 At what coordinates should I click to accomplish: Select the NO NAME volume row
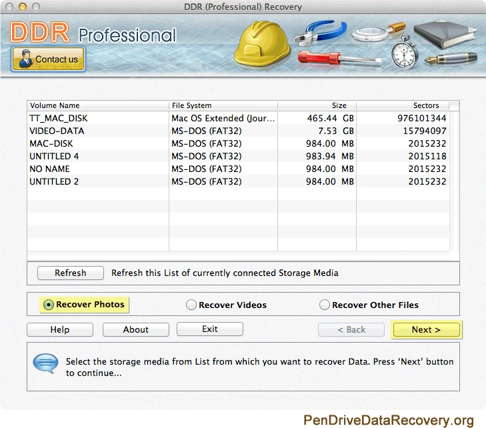[239, 169]
